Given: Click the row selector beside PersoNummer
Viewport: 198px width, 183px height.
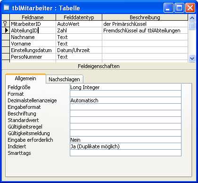Looking at the screenshot, I should (x=6, y=57).
